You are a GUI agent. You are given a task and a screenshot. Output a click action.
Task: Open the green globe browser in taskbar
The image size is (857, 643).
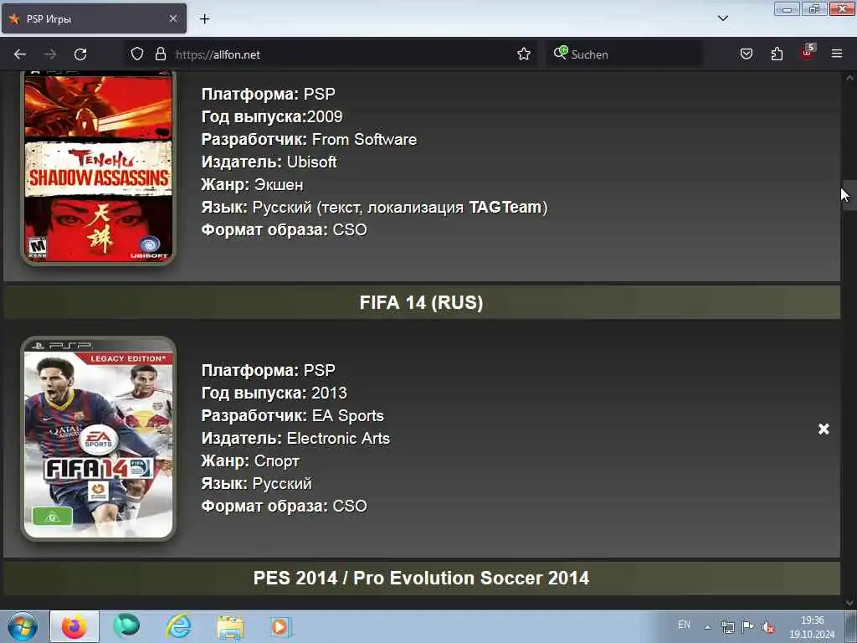126,626
